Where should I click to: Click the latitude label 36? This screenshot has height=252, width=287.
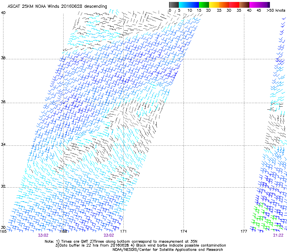point(3,102)
